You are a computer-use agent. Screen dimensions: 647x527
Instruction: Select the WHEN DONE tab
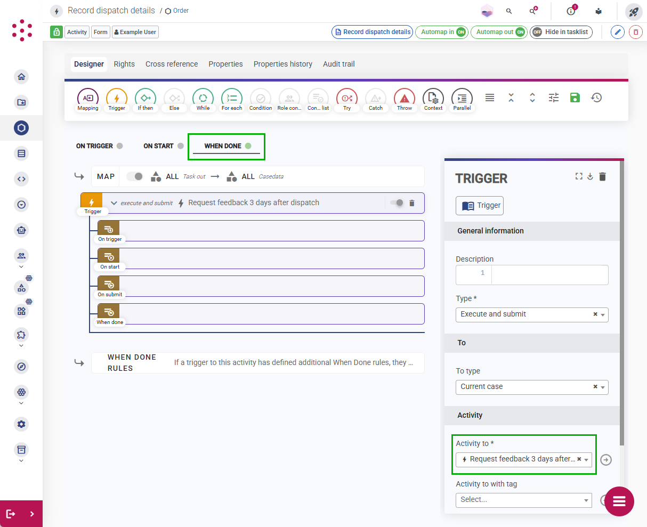pos(227,146)
